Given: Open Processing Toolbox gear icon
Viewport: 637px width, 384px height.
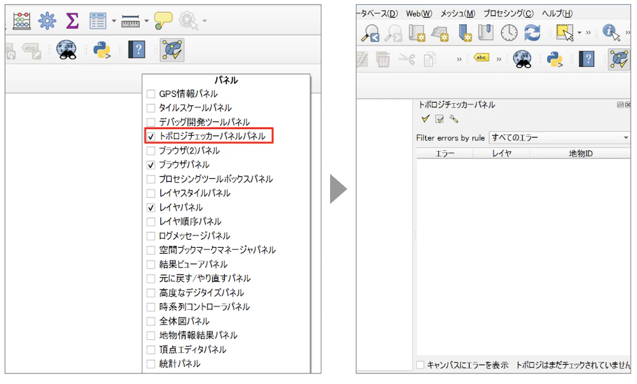Looking at the screenshot, I should click(47, 20).
